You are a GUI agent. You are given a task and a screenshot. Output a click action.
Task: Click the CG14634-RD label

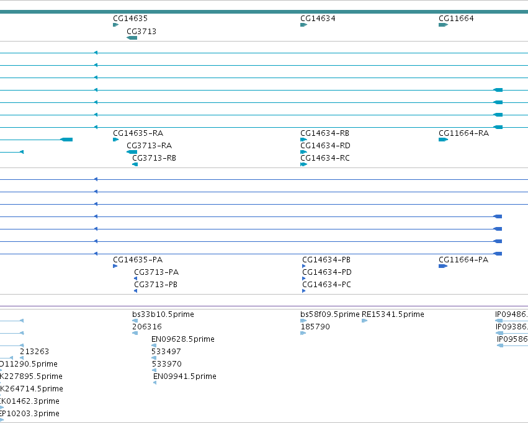point(325,146)
